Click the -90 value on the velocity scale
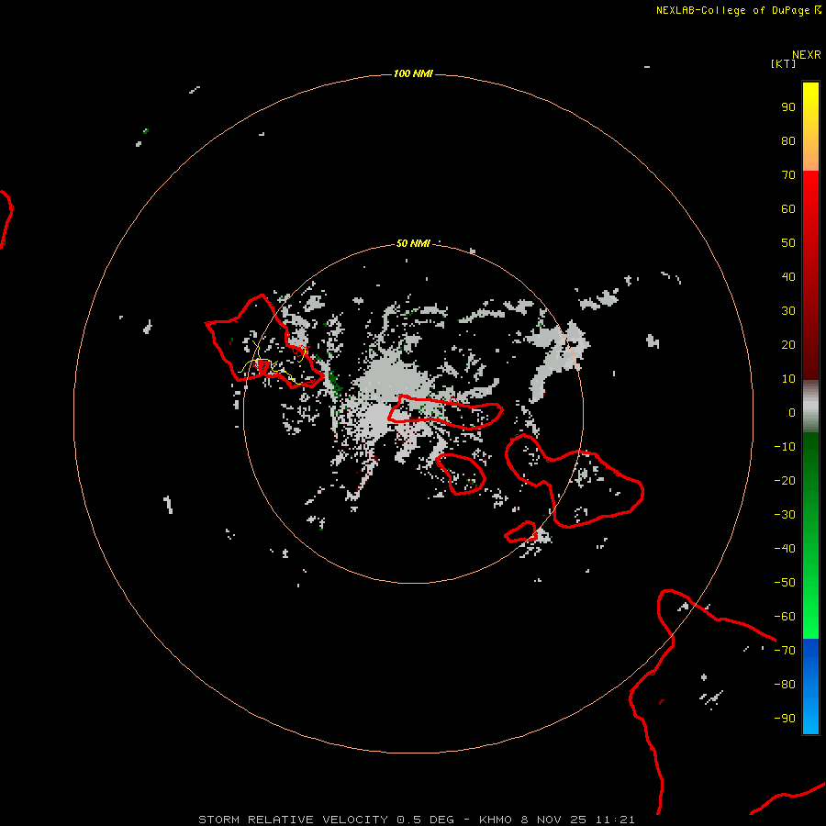This screenshot has height=826, width=826. (x=785, y=718)
